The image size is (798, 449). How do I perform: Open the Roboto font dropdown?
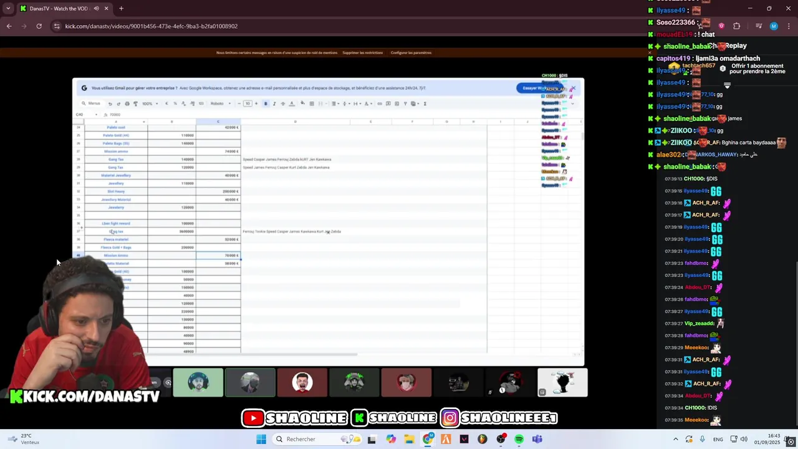click(221, 104)
